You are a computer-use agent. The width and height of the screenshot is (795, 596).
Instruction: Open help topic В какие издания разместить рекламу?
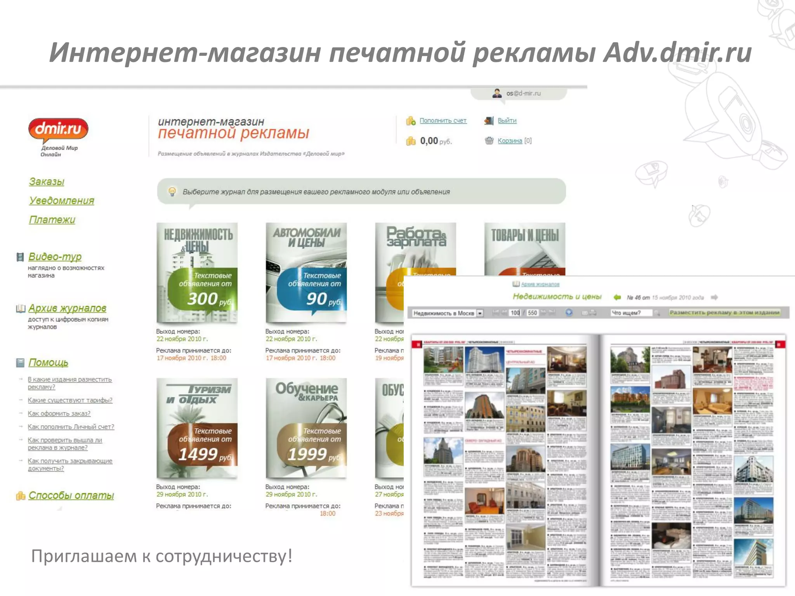tap(69, 383)
